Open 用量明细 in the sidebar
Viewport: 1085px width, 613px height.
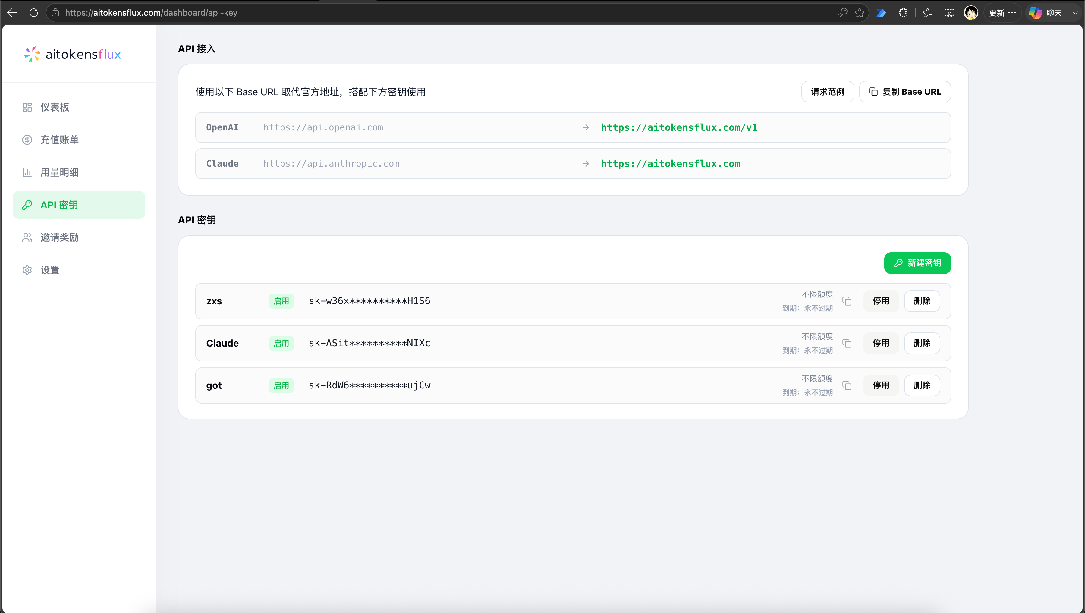point(79,172)
